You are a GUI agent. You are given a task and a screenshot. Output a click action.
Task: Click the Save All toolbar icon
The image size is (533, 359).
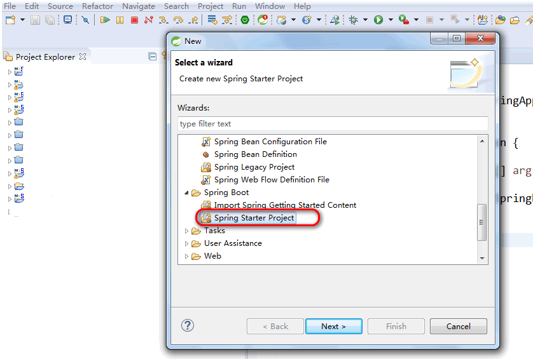[x=50, y=20]
